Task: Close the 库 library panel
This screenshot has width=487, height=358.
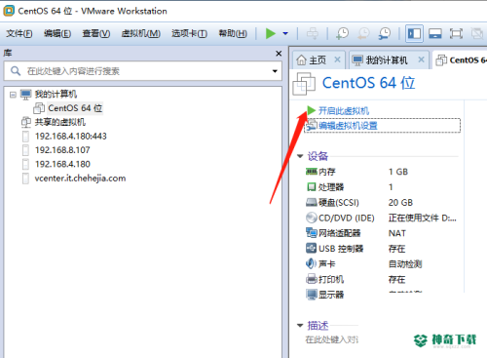Action: (x=279, y=54)
